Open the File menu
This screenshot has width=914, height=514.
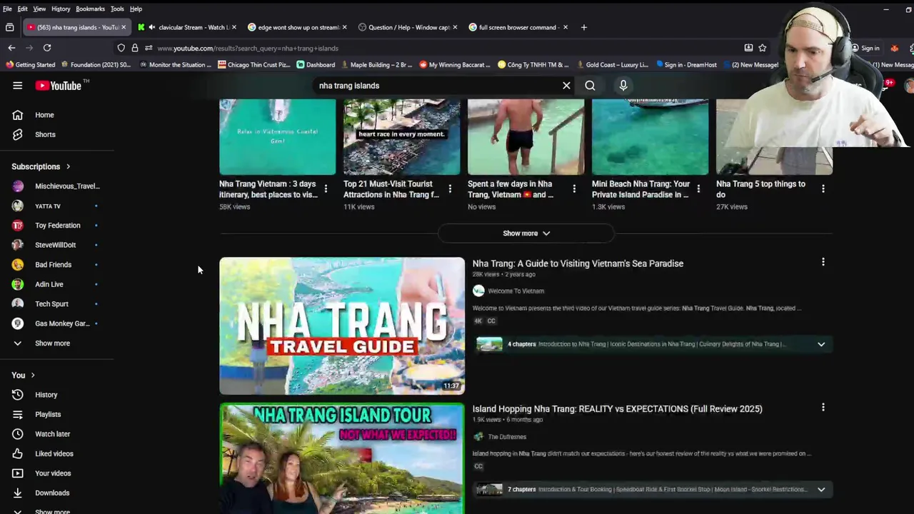click(x=7, y=9)
